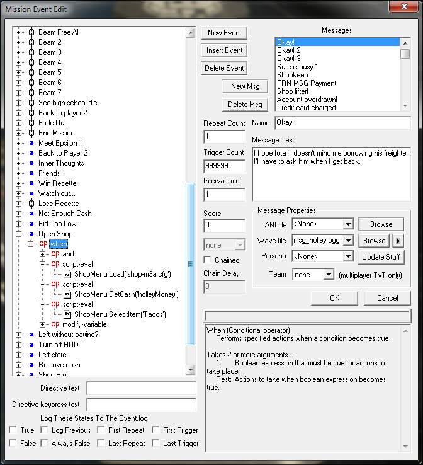Select the 'Okay! 2' message
Image resolution: width=423 pixels, height=465 pixels.
click(x=289, y=50)
